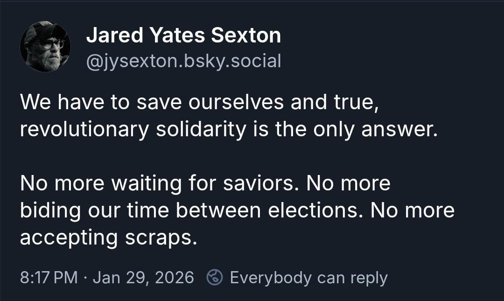Screen dimensions: 504x301
Task: Click the "Everybody can reply" label
Action: [308, 278]
